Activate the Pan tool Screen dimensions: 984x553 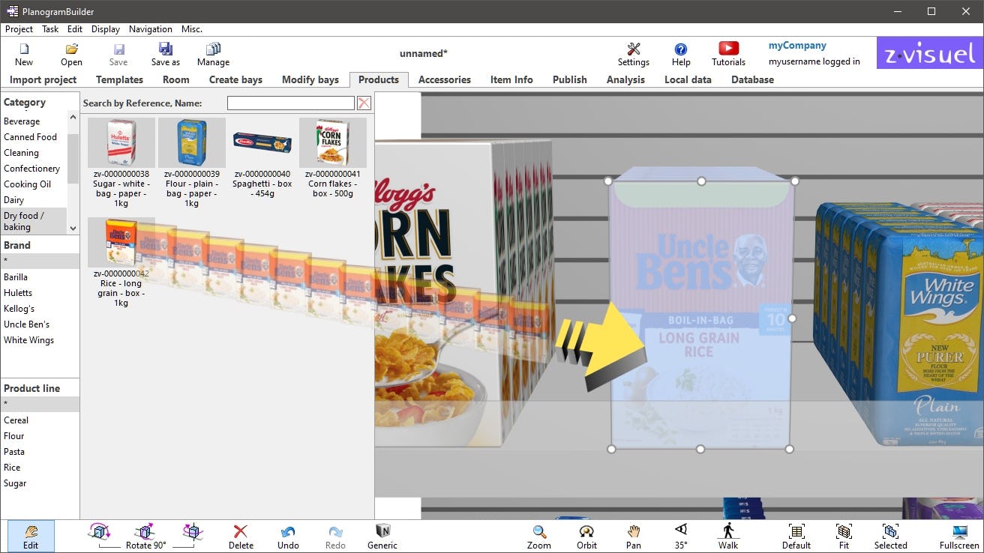(x=633, y=535)
